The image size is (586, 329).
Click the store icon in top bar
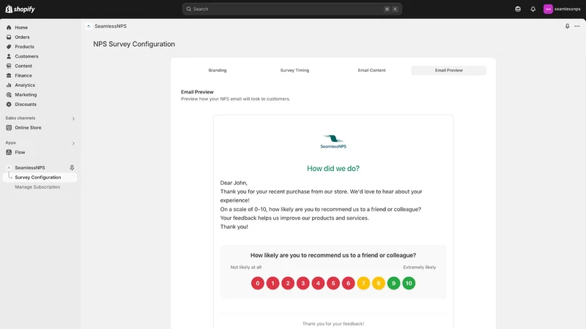pos(518,9)
